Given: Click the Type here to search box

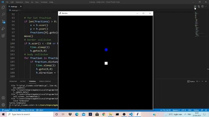Looking at the screenshot, I should [30, 114].
